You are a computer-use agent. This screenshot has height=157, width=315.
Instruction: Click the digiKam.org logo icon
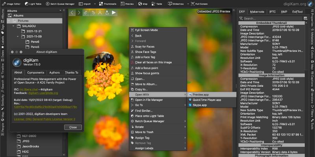(311, 4)
